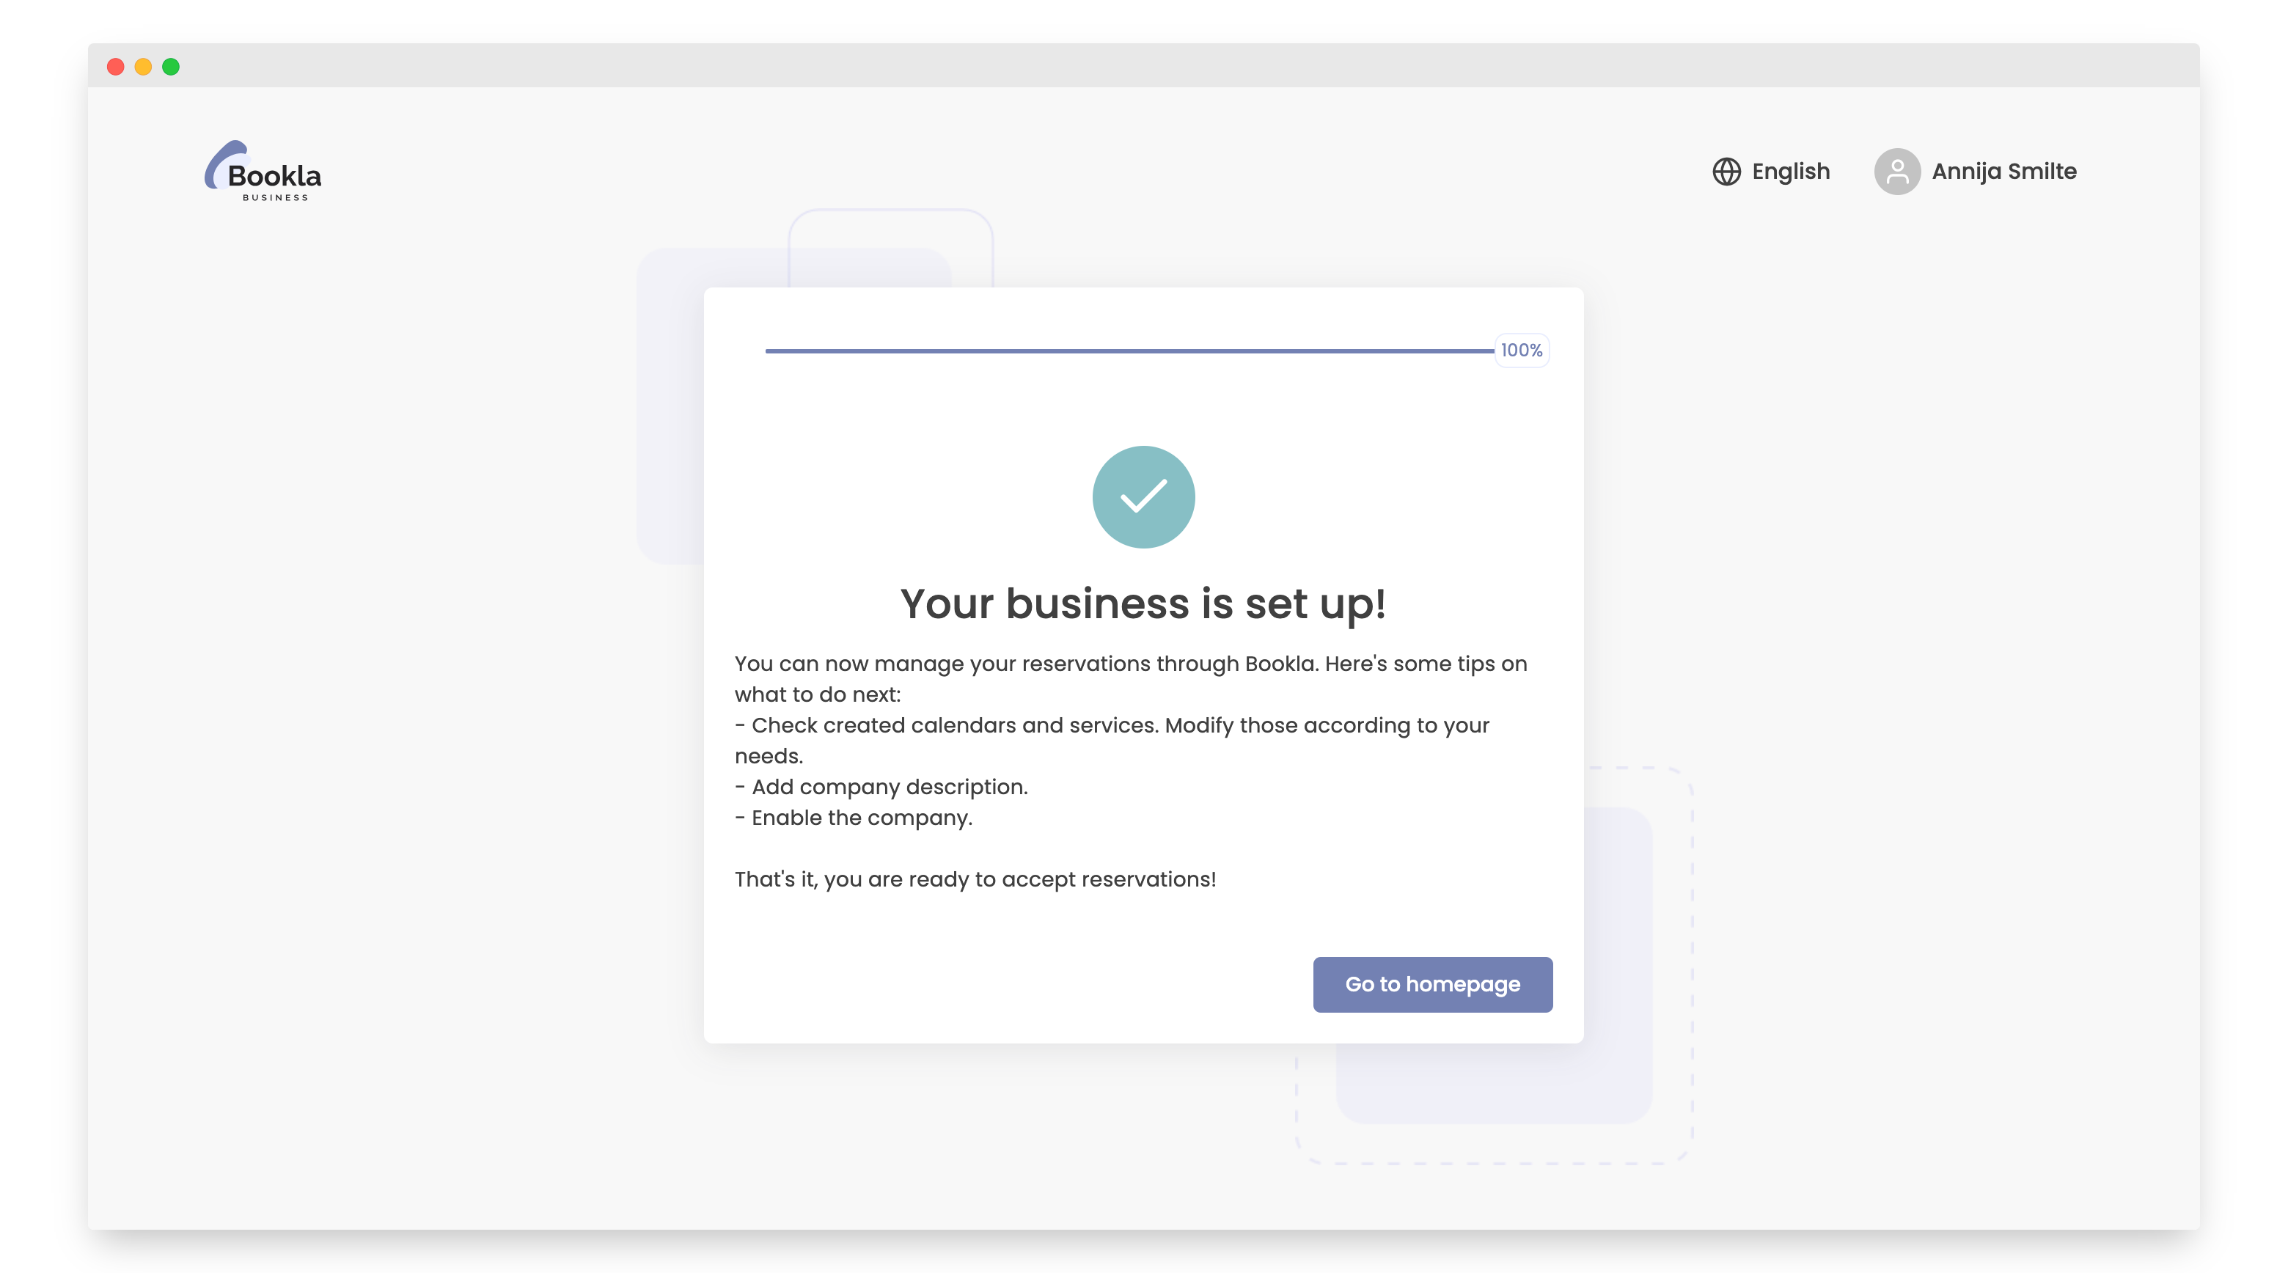This screenshot has width=2288, height=1273.
Task: Open the Annija Smilte account menu
Action: 2003,172
